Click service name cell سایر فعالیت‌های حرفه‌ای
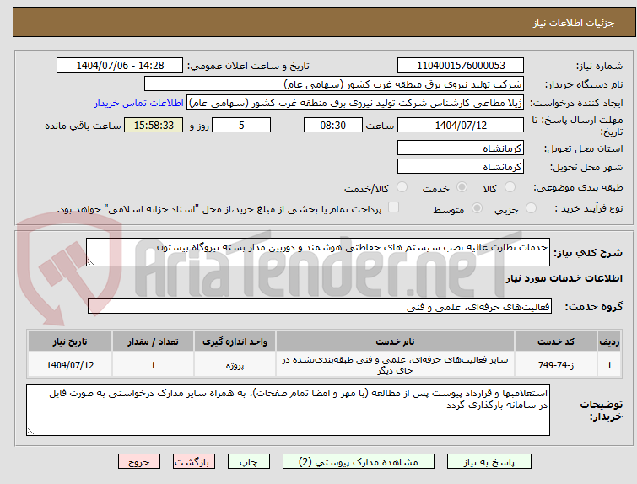 (395, 365)
